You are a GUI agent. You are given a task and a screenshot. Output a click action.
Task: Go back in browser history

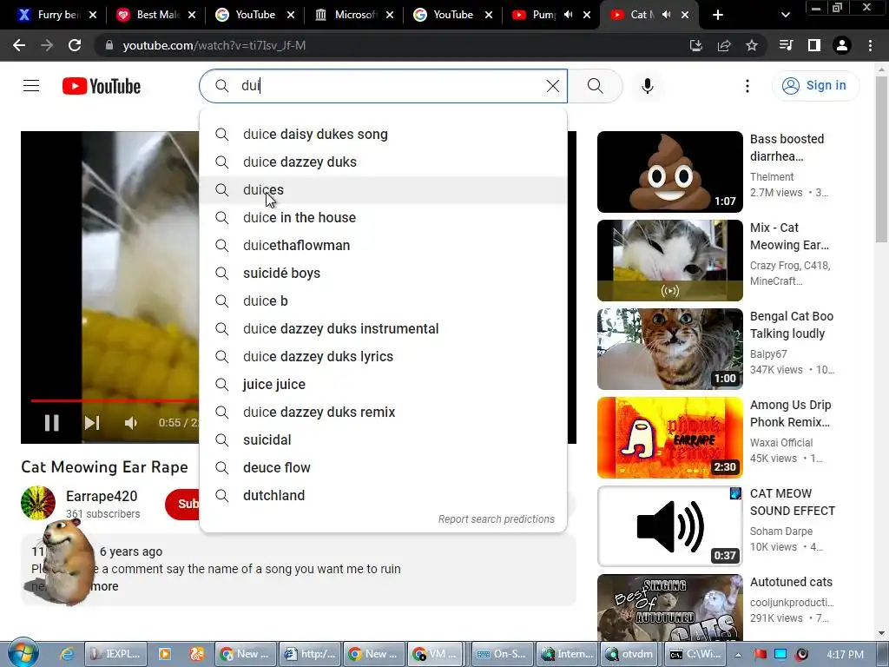click(x=19, y=45)
